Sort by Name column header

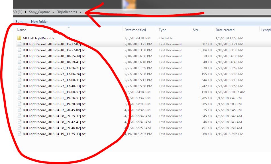21,30
